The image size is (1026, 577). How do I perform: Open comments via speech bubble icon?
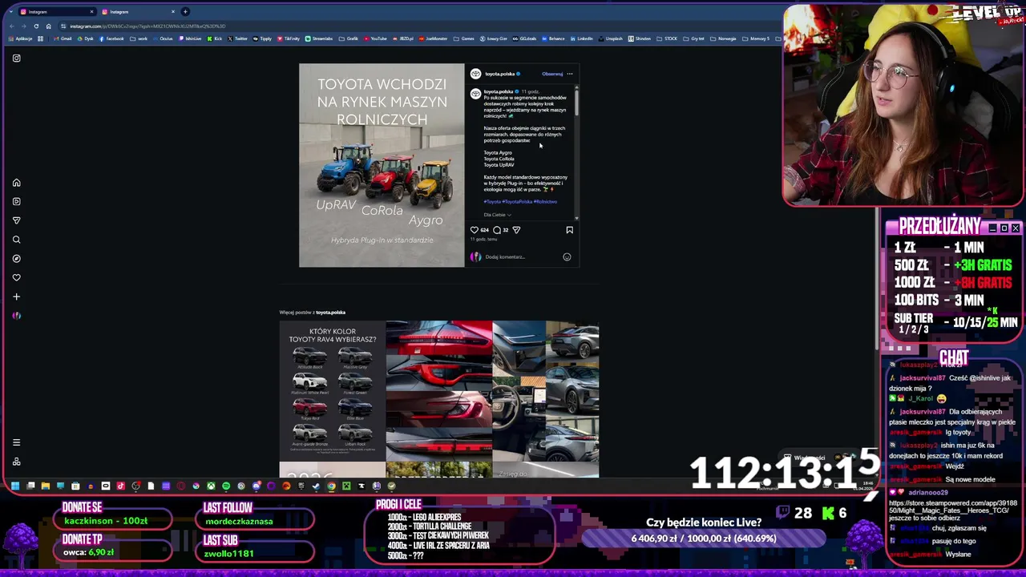pos(497,230)
